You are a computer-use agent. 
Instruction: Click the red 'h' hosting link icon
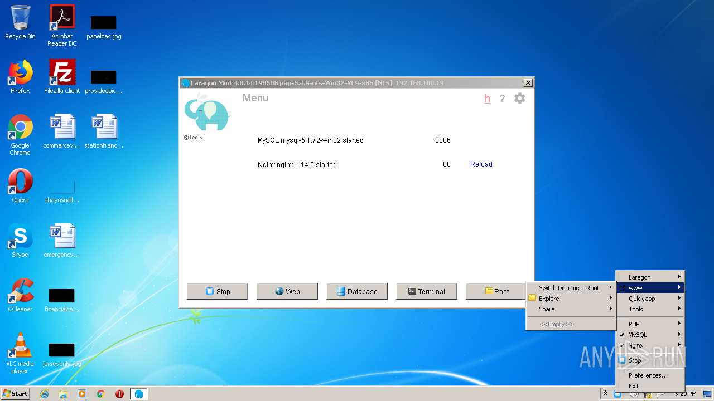487,99
